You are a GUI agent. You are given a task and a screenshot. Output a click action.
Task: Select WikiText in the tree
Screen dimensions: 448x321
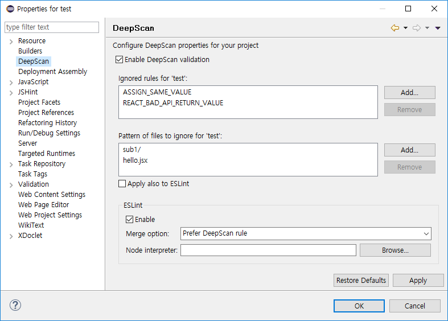31,225
